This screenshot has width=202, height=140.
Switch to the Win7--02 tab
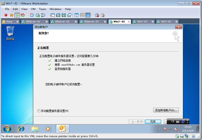(x=166, y=21)
